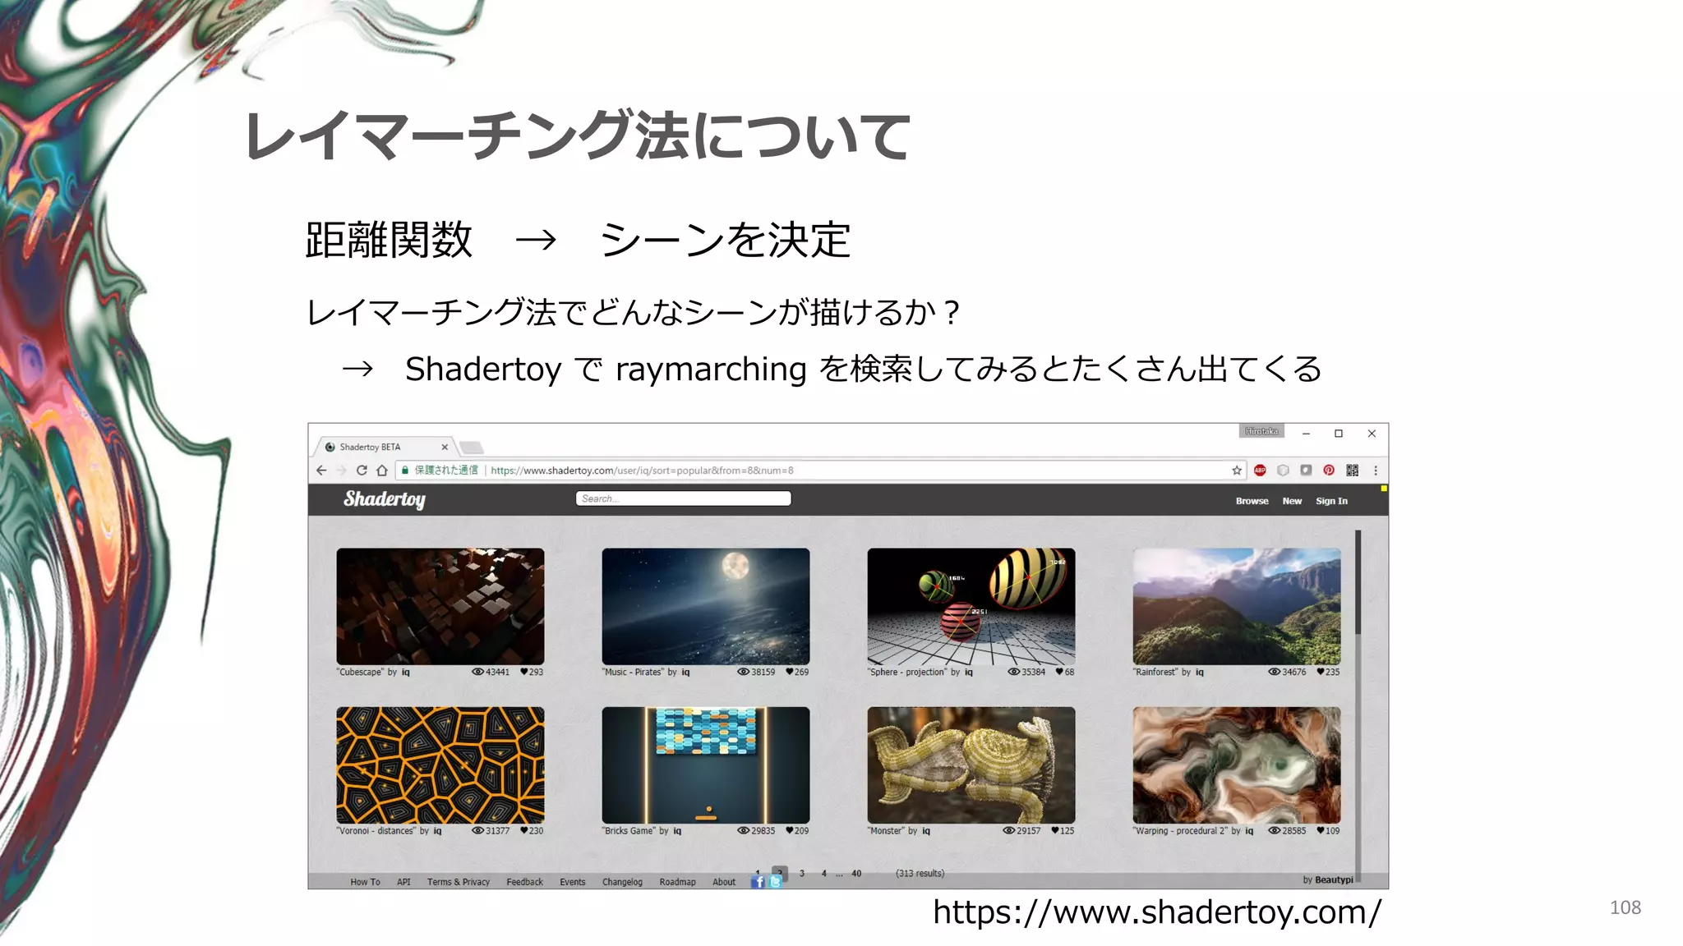Click the (313 results) text

[920, 873]
